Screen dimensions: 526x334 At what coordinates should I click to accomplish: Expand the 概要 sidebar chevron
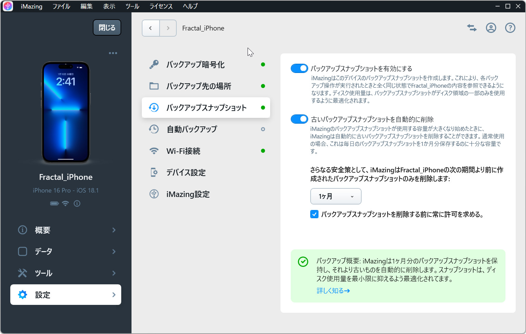114,230
